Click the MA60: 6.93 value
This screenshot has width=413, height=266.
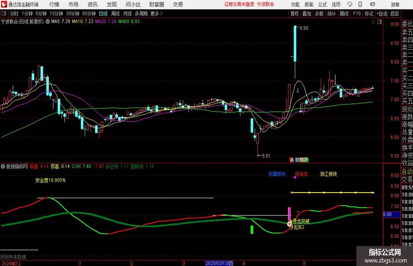tap(129, 21)
